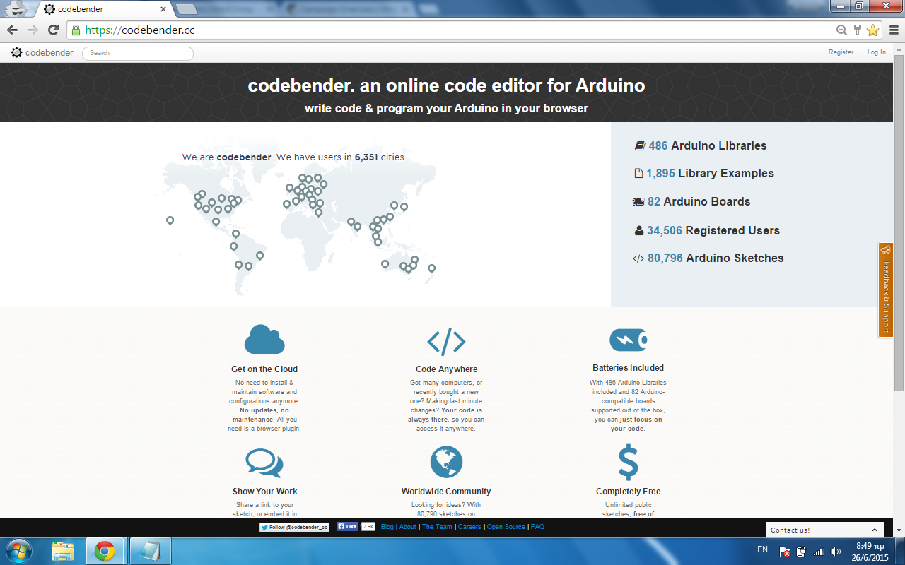
Task: Open the taskbar clock and date
Action: pos(870,552)
